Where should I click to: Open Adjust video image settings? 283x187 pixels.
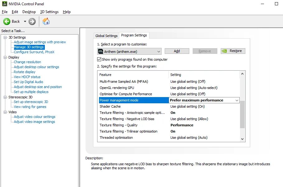(34, 122)
